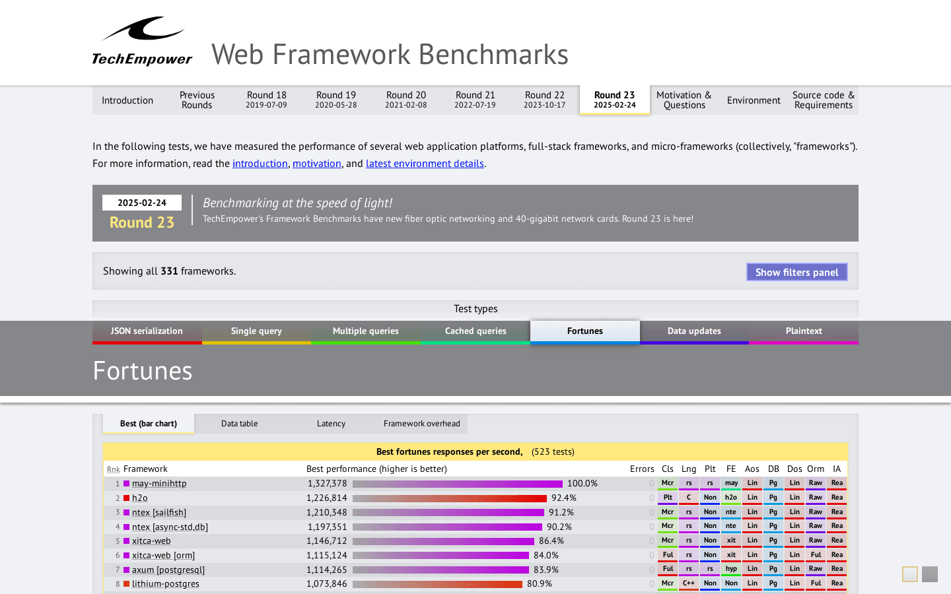
Task: Click the red color swatch beside h2o
Action: click(127, 498)
